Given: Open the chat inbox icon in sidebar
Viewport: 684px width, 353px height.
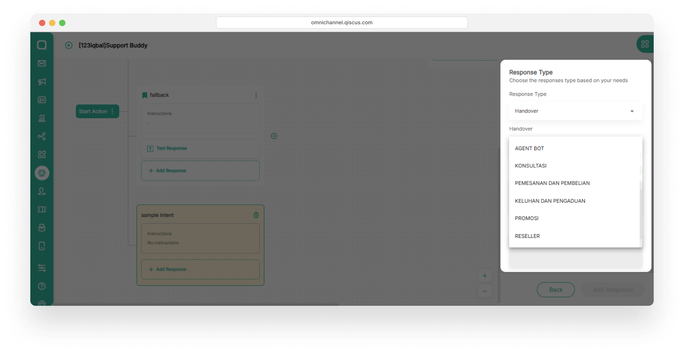Looking at the screenshot, I should [42, 45].
